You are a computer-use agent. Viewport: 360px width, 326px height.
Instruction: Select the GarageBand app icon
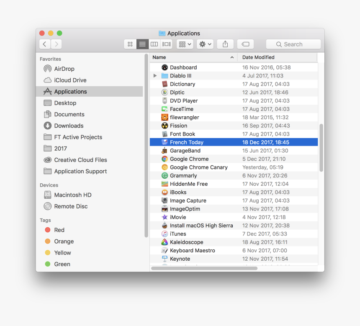(x=165, y=151)
